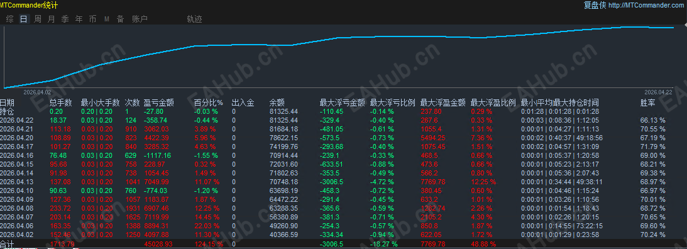Select the M tab
This screenshot has height=249, width=687.
point(106,19)
